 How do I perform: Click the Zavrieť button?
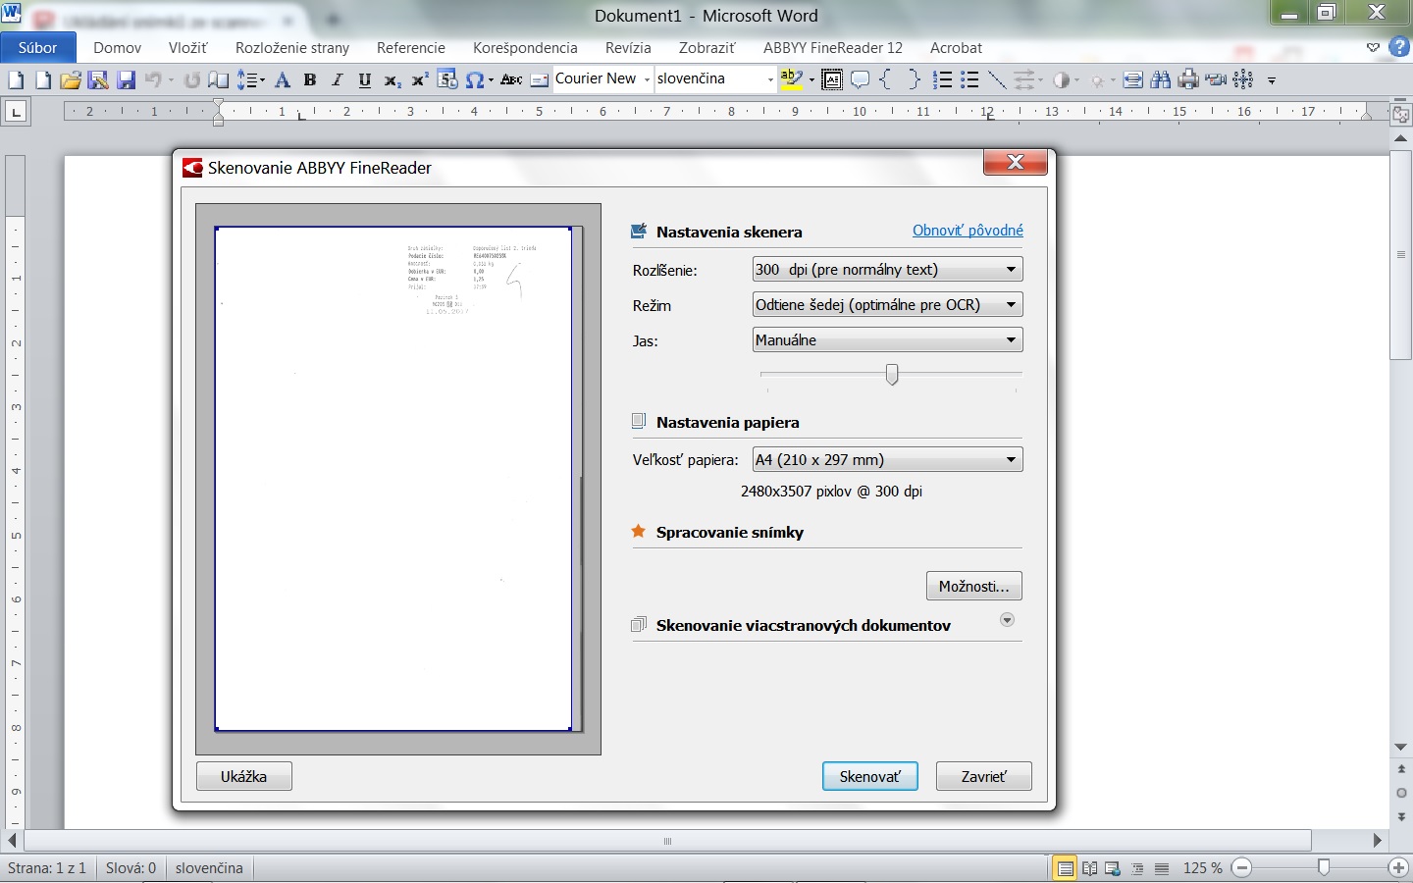(984, 776)
